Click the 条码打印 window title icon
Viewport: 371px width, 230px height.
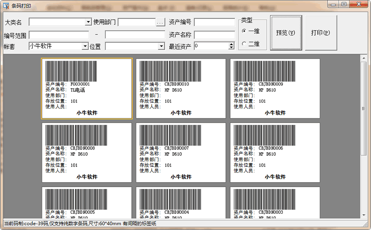[x=6, y=6]
